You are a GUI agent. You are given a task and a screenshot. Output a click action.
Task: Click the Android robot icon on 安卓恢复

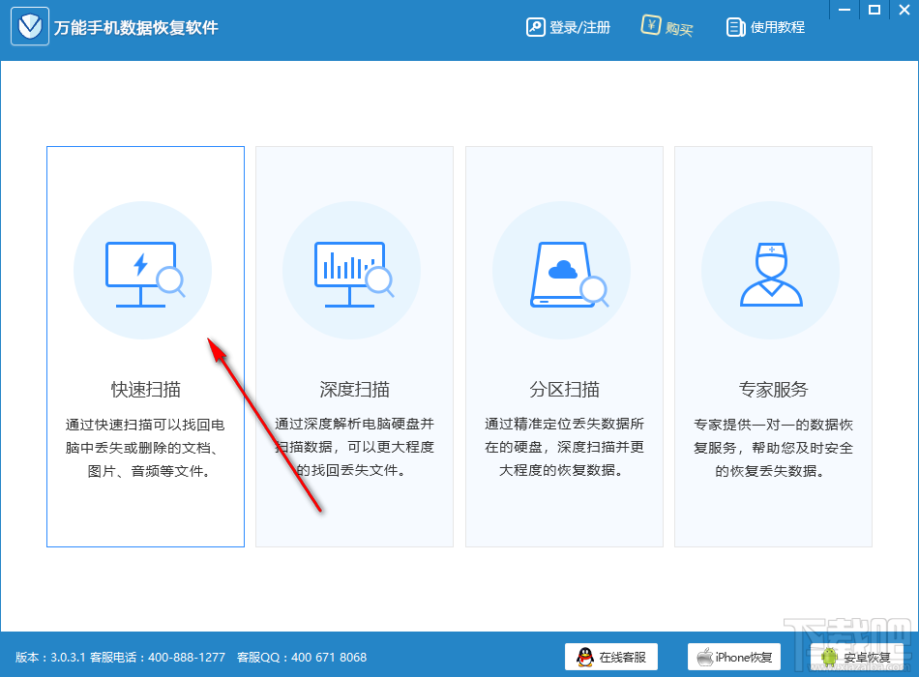coord(829,657)
